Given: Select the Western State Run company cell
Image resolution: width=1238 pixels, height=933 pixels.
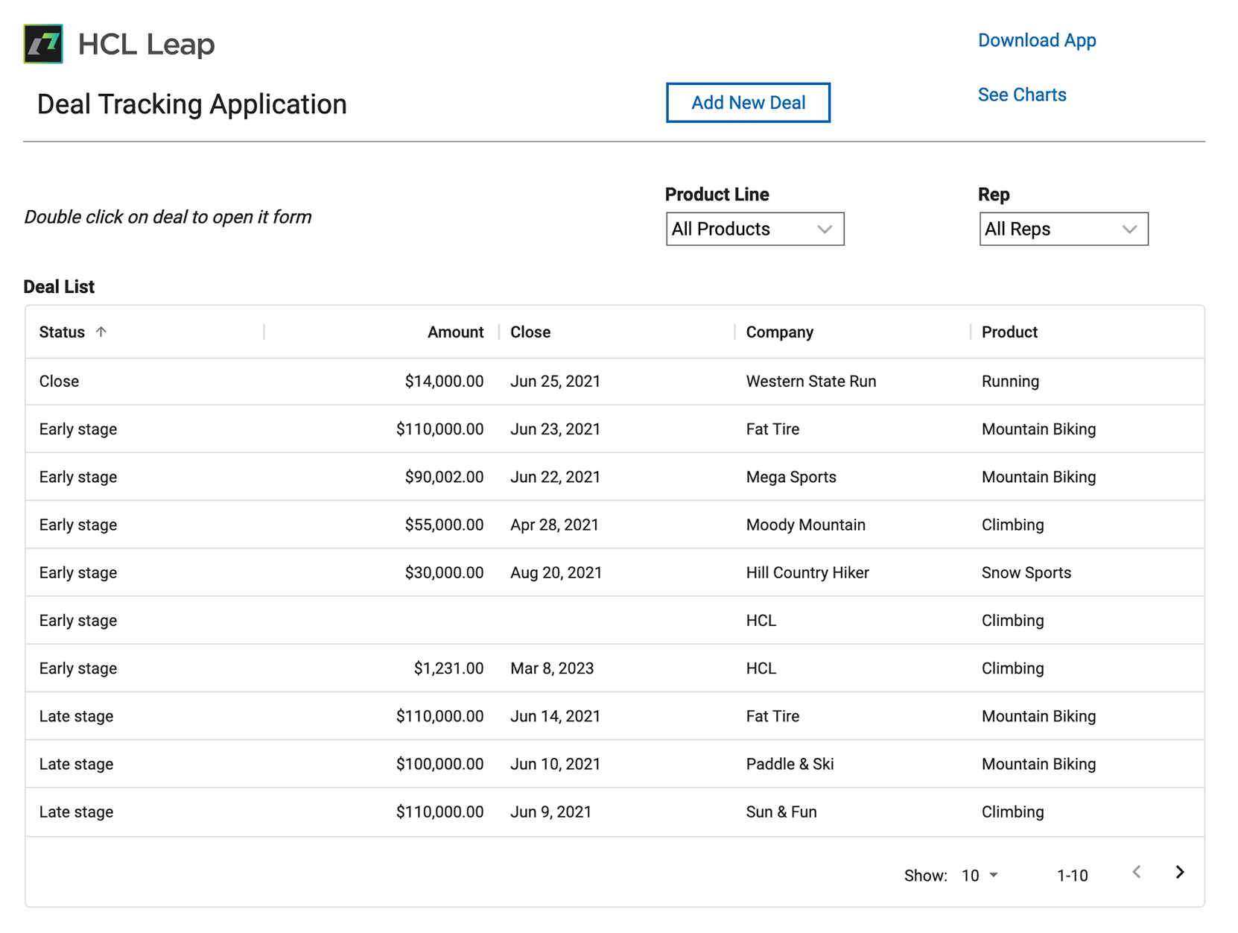Looking at the screenshot, I should click(811, 382).
